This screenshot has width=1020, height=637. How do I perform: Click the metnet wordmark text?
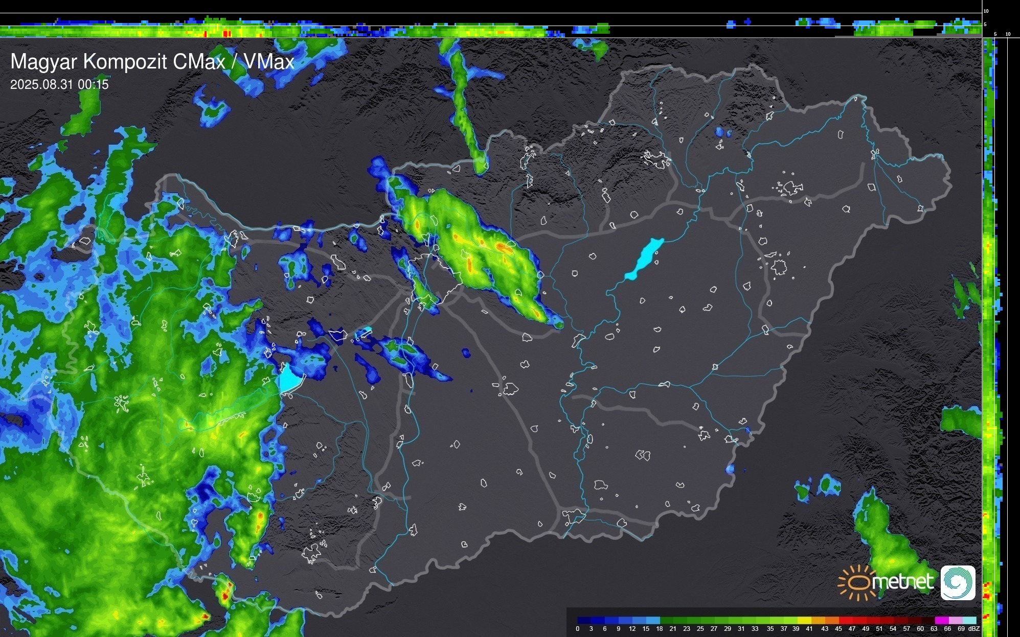tap(902, 582)
